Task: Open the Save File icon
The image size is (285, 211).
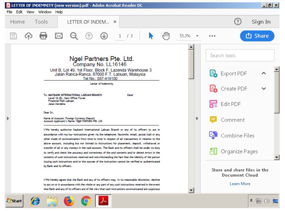Action: click(13, 36)
